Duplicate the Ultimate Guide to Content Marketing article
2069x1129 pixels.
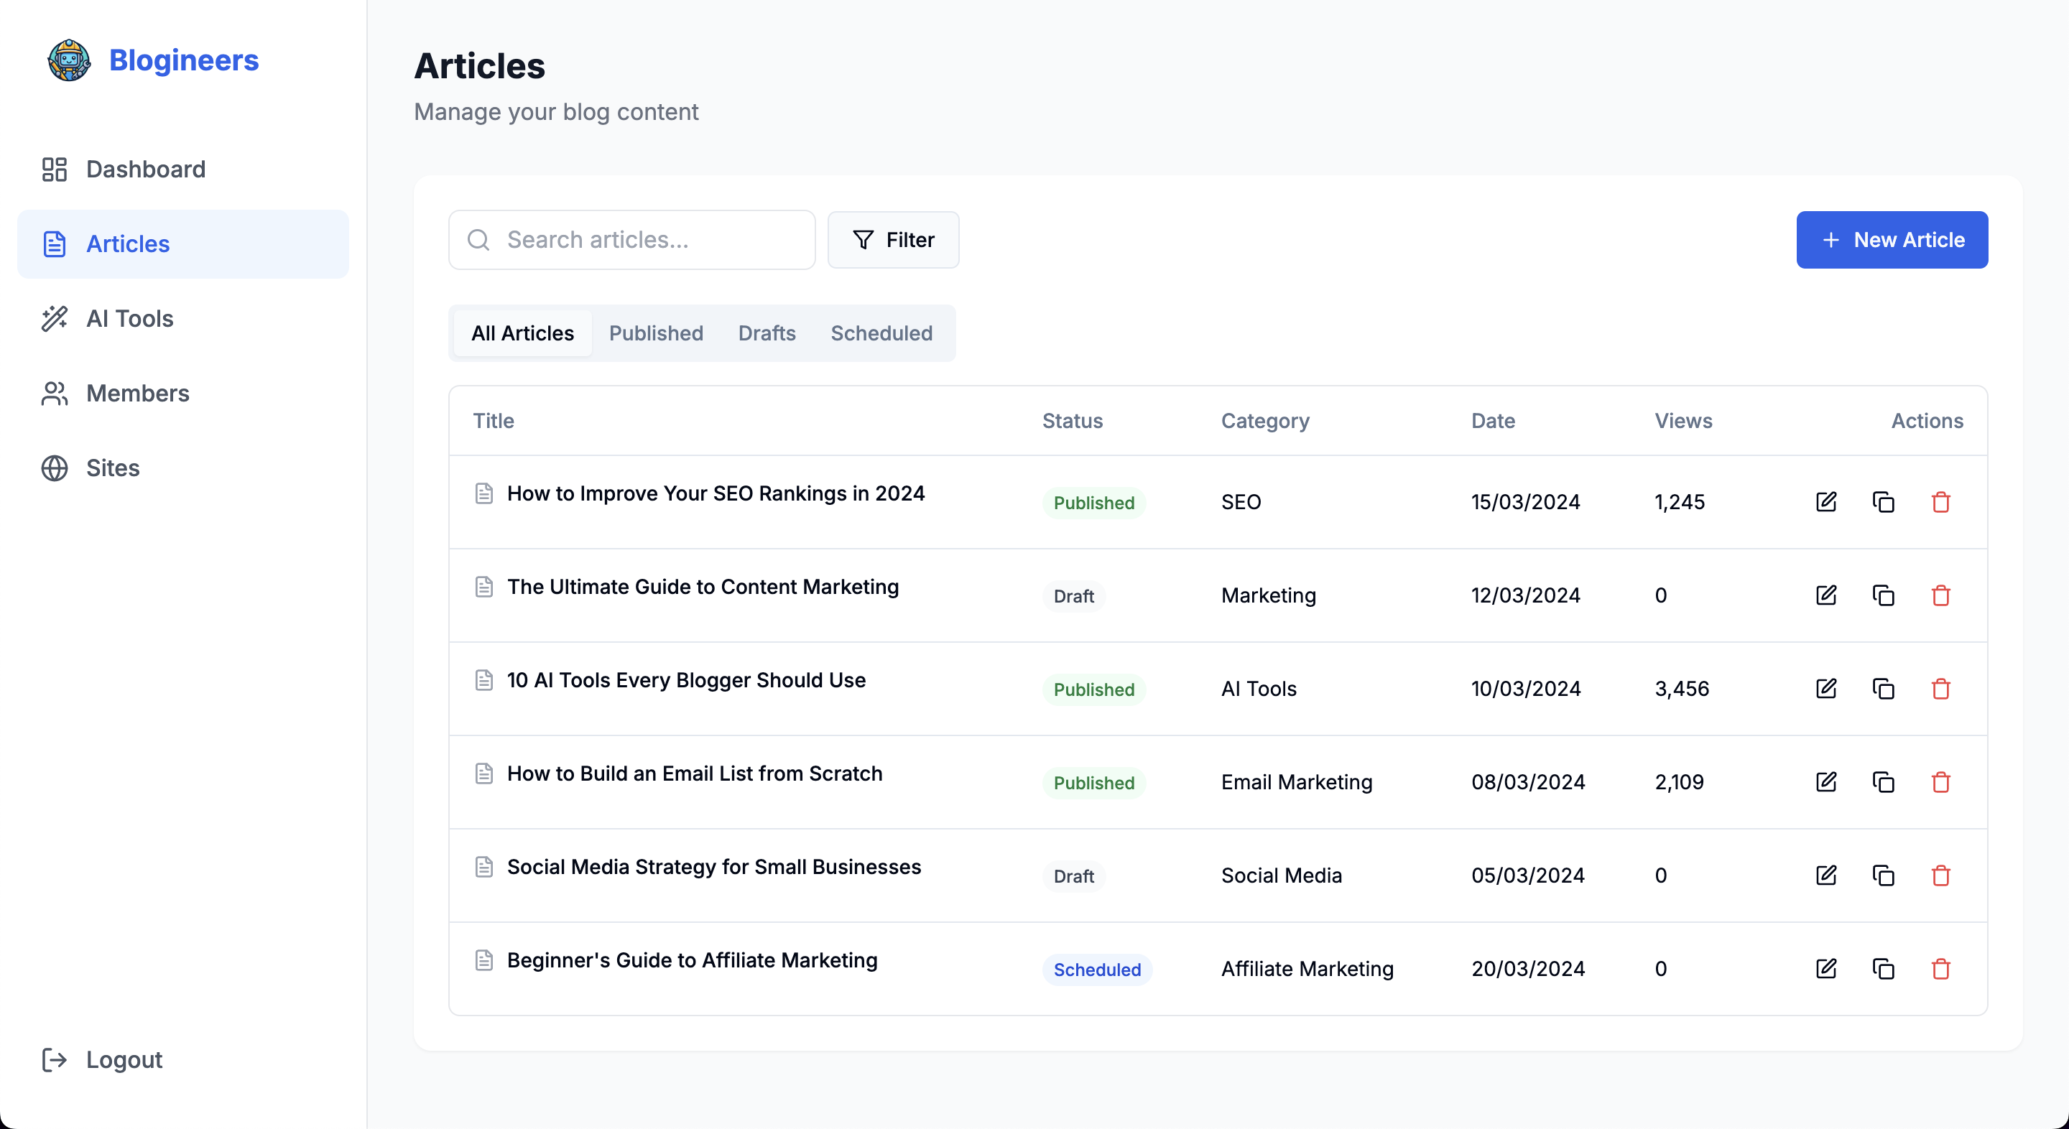coord(1883,595)
